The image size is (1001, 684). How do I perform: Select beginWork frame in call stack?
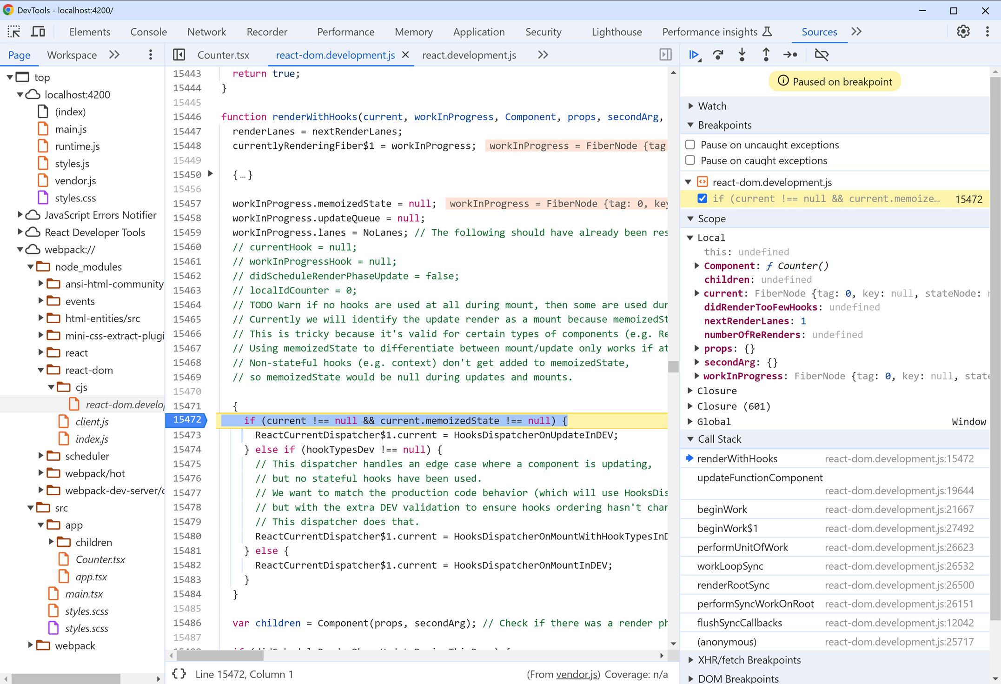point(835,509)
